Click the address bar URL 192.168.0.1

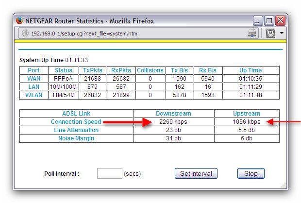pyautogui.click(x=84, y=34)
